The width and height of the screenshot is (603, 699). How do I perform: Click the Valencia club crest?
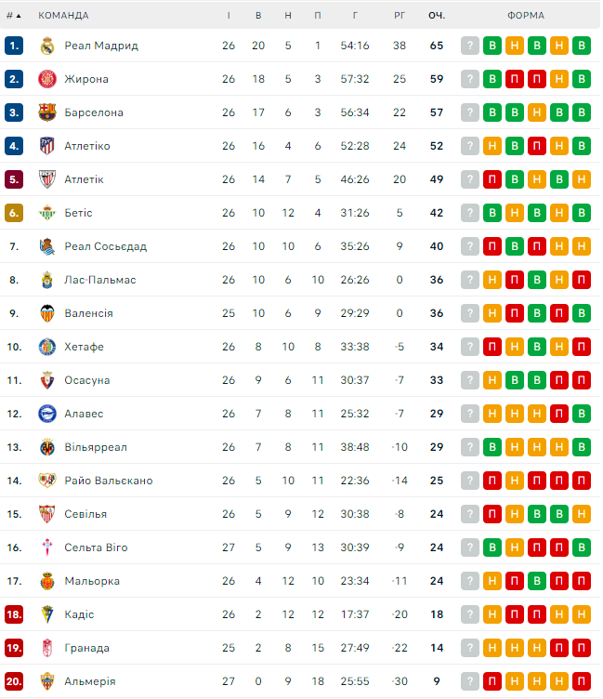click(47, 313)
